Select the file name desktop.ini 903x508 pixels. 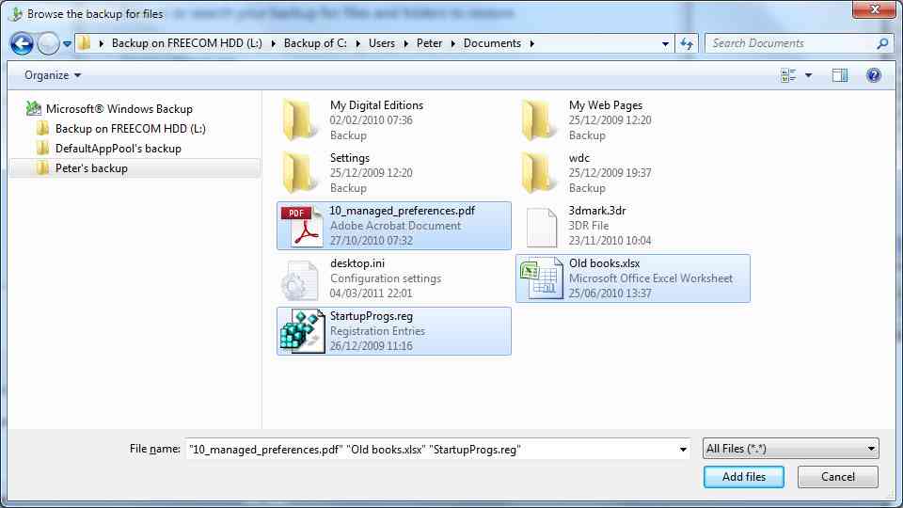point(357,263)
